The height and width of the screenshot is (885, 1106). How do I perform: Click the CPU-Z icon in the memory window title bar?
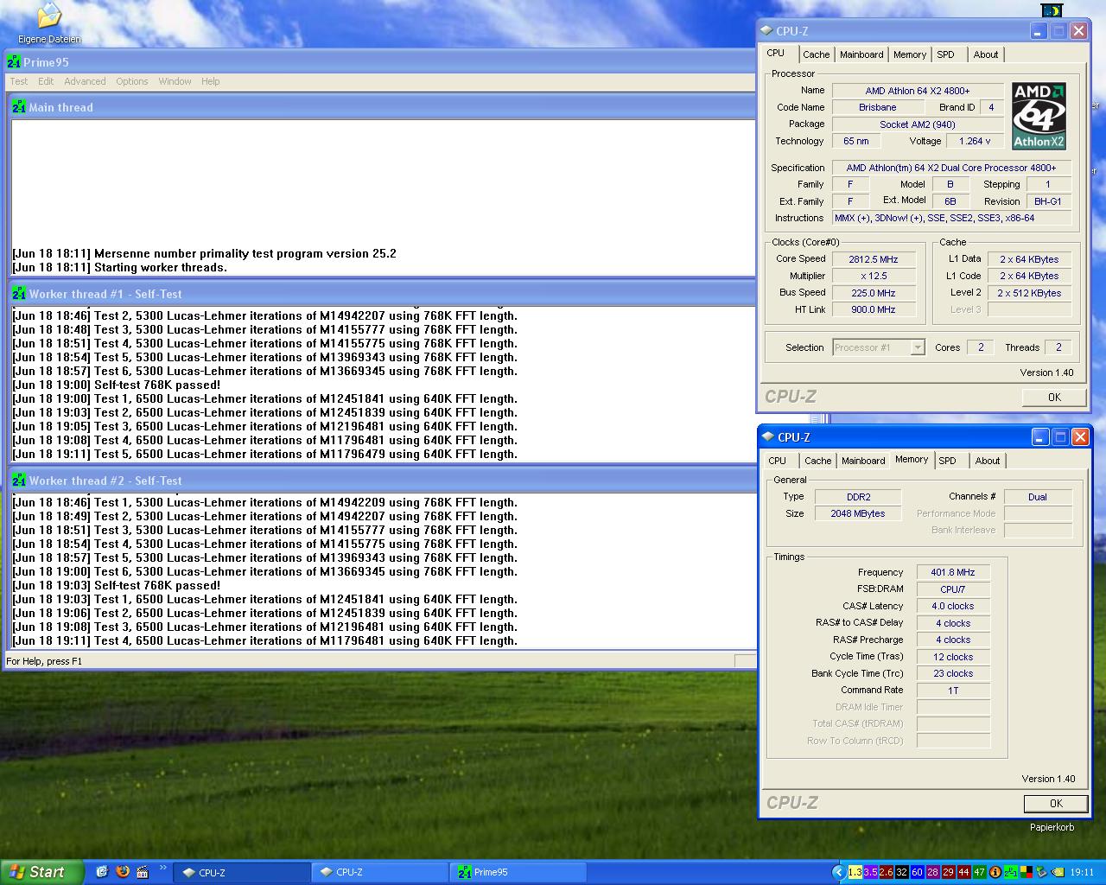(768, 436)
